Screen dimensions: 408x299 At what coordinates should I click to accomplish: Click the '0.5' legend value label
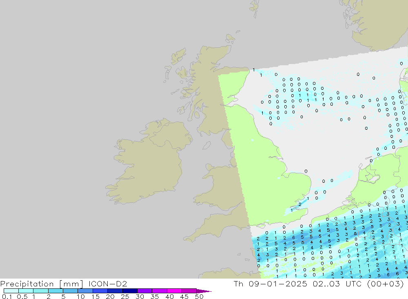(22, 297)
